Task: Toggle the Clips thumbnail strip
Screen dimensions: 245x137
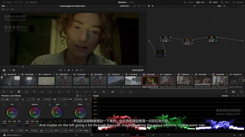Action: coord(201,2)
